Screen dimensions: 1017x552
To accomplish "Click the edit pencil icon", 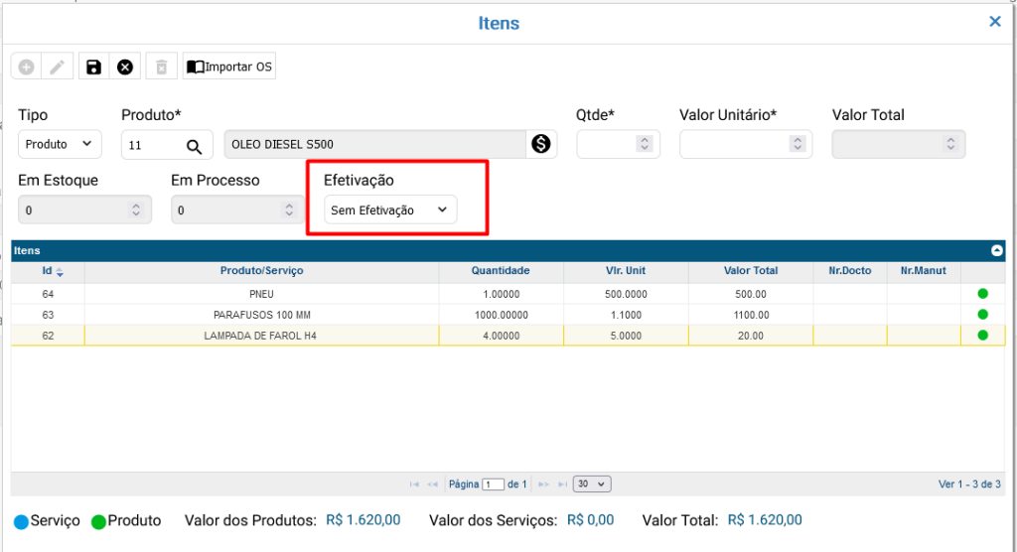I will point(58,68).
